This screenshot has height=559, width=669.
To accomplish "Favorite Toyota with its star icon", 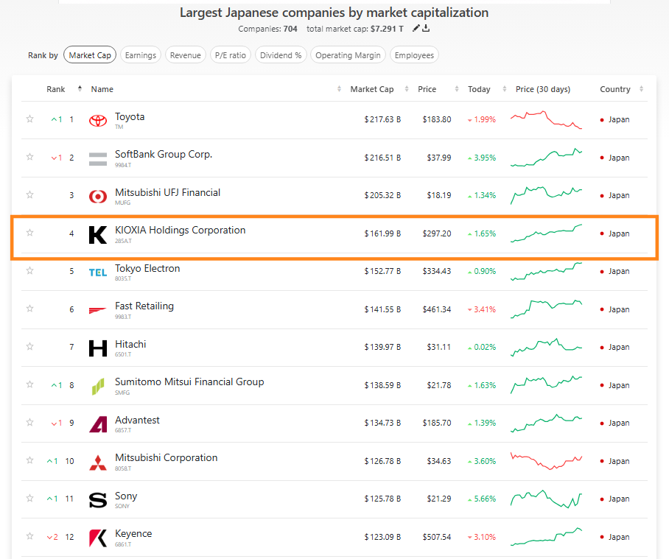I will tap(30, 119).
